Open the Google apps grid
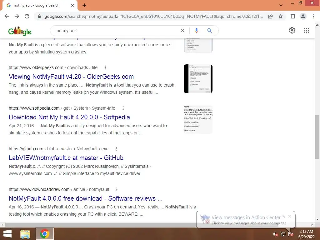 point(306,30)
